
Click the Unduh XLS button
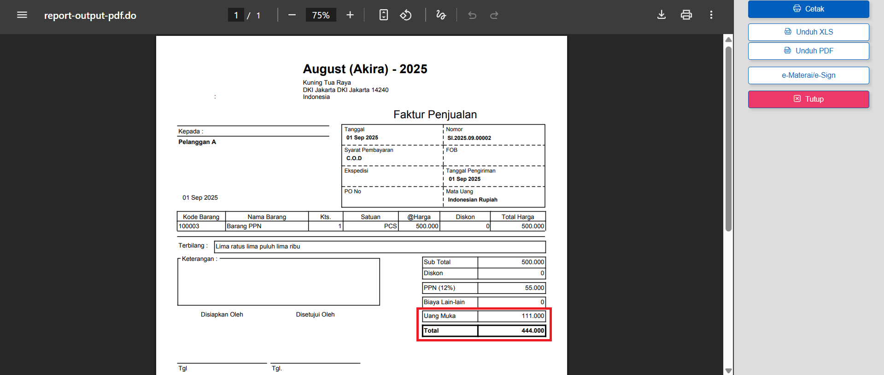(x=808, y=32)
